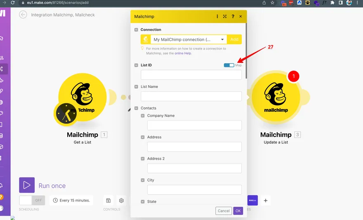Click the save scenario icon in Controls
Image resolution: width=363 pixels, height=220 pixels.
pos(108,201)
